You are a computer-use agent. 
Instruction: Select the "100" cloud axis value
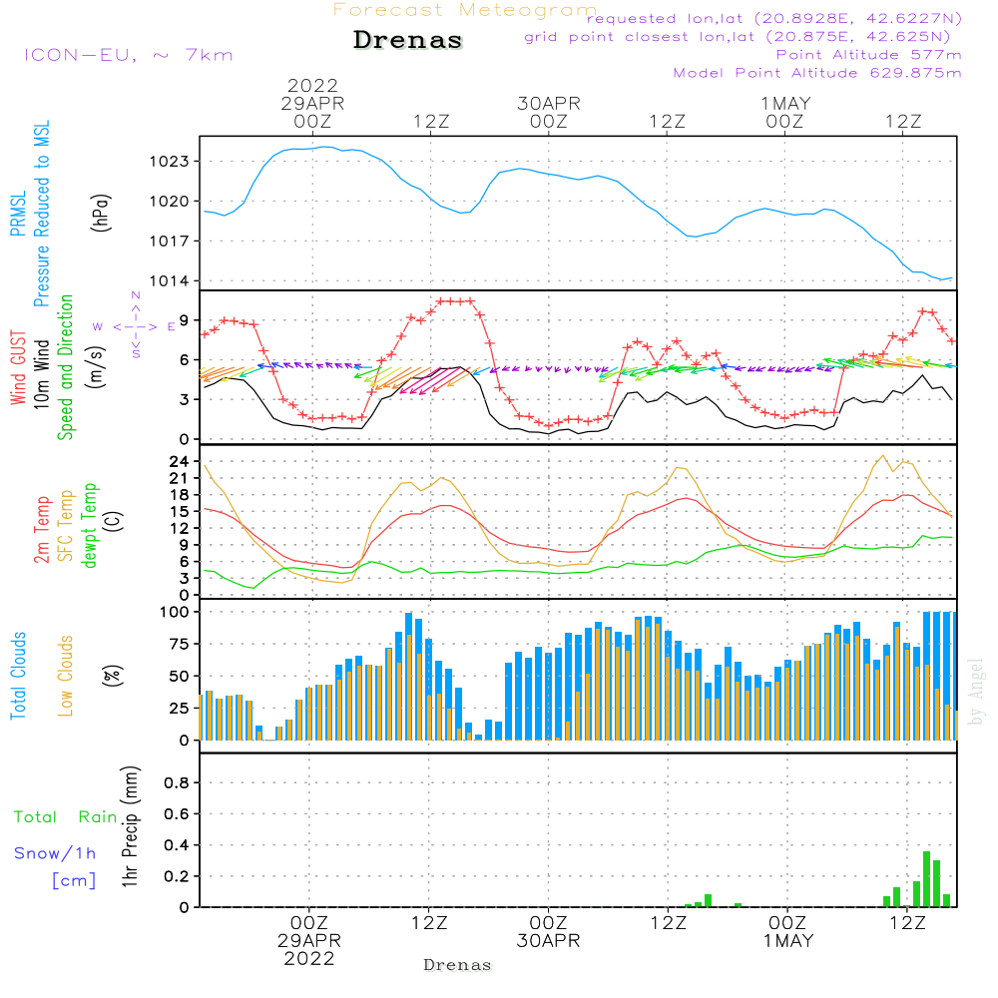175,613
